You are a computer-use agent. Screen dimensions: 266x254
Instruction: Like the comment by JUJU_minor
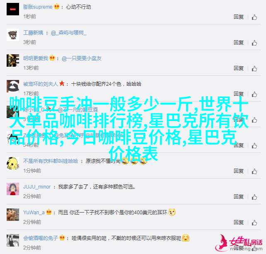click(x=254, y=197)
